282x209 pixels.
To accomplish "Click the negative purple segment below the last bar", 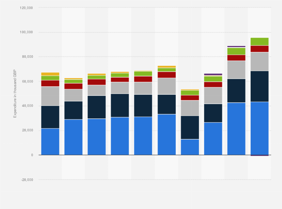I will pos(260,155).
